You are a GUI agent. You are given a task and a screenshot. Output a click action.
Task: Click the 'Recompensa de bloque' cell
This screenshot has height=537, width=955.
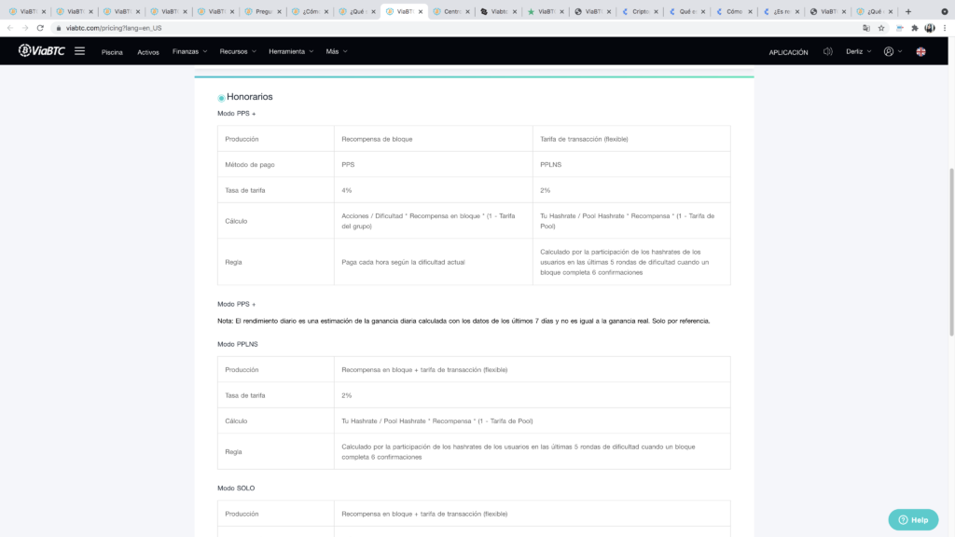click(x=433, y=139)
